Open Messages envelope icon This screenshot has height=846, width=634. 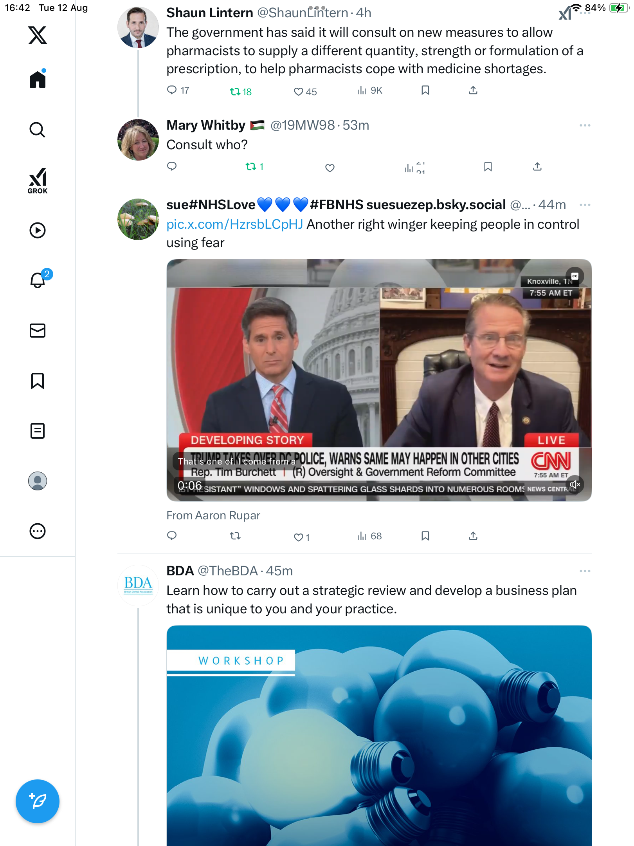click(x=38, y=331)
